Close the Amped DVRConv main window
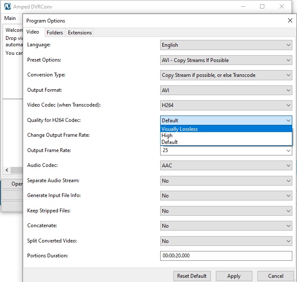Image resolution: width=297 pixels, height=282 pixels. 282,6
